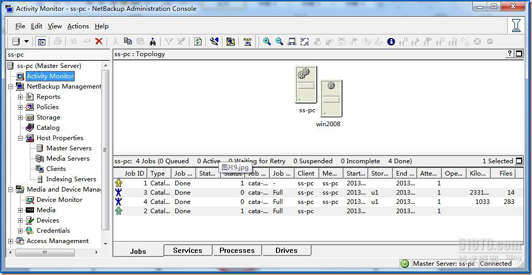The width and height of the screenshot is (532, 275).
Task: Click the fit to width topology icon
Action: [292, 42]
